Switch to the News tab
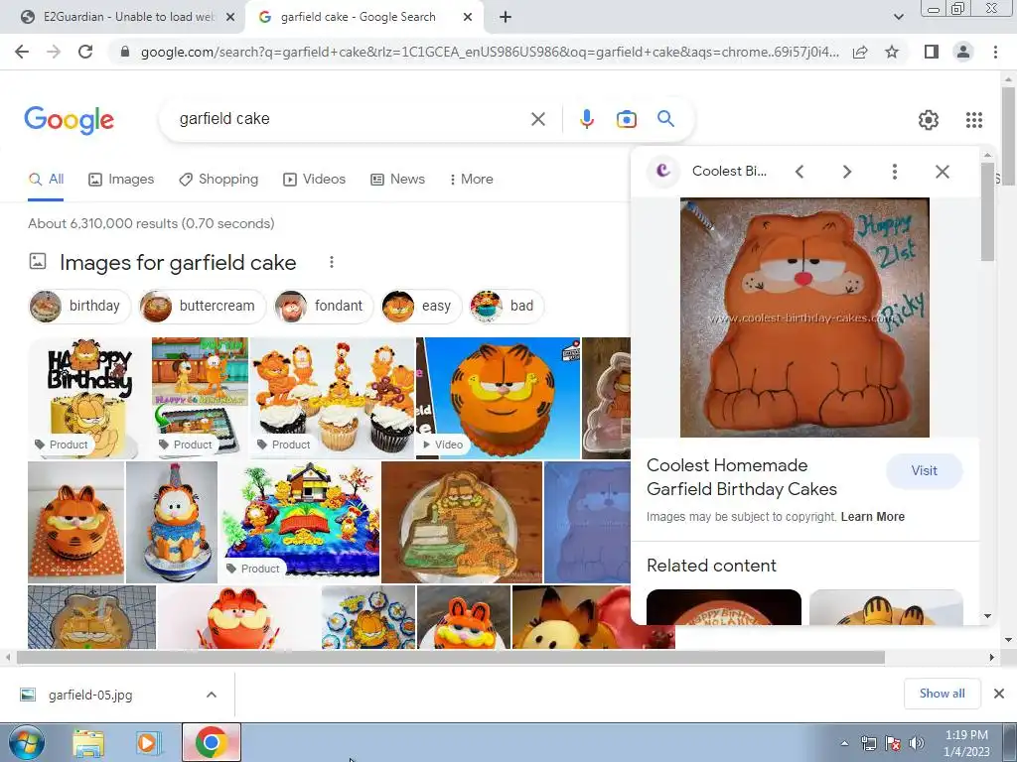The width and height of the screenshot is (1017, 762). tap(397, 179)
